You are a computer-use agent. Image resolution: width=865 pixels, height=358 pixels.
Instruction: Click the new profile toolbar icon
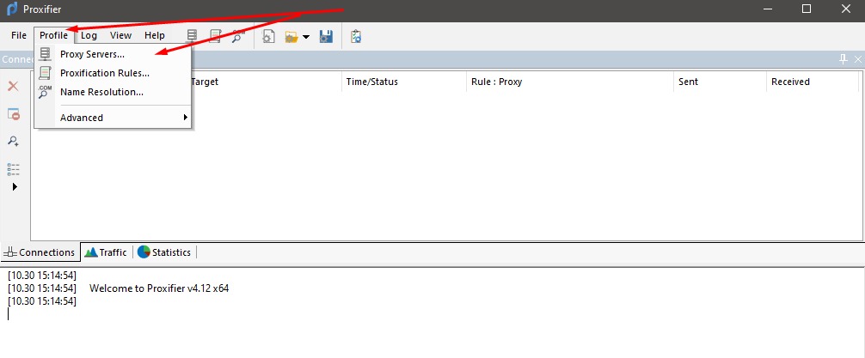pyautogui.click(x=268, y=36)
